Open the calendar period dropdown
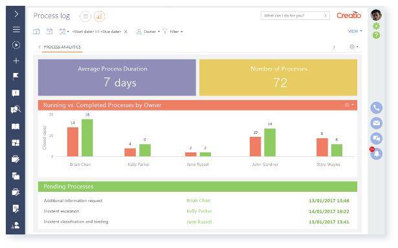The image size is (398, 248). tap(64, 32)
